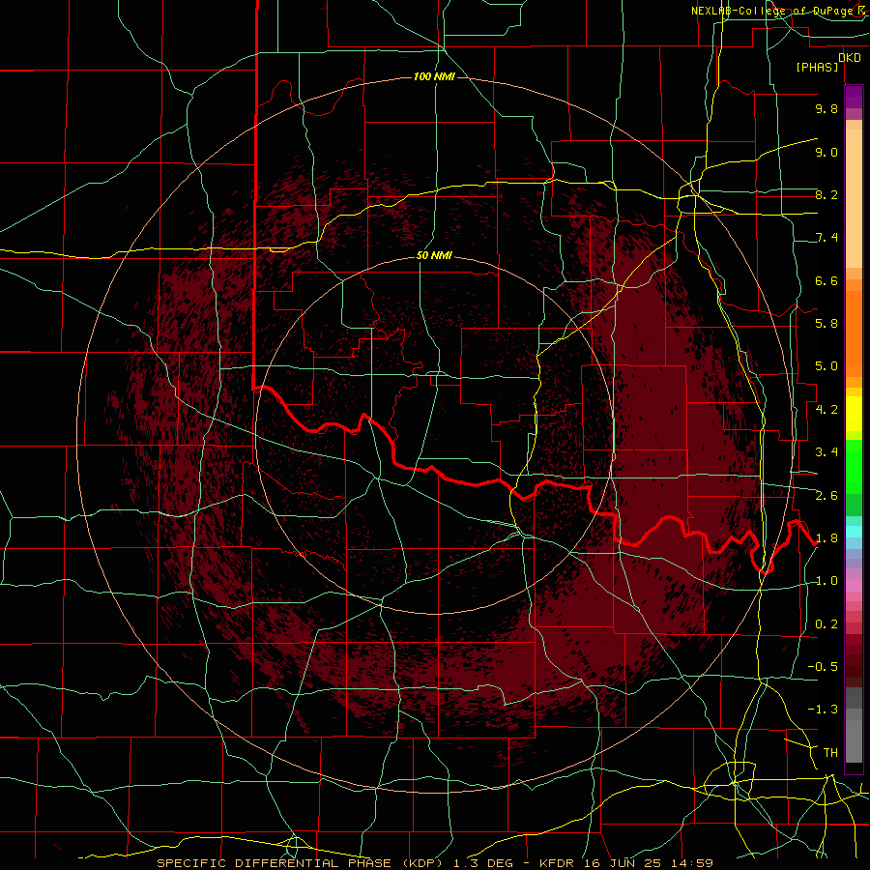Viewport: 870px width, 870px height.
Task: Click the 9.8 legend value
Action: 826,108
